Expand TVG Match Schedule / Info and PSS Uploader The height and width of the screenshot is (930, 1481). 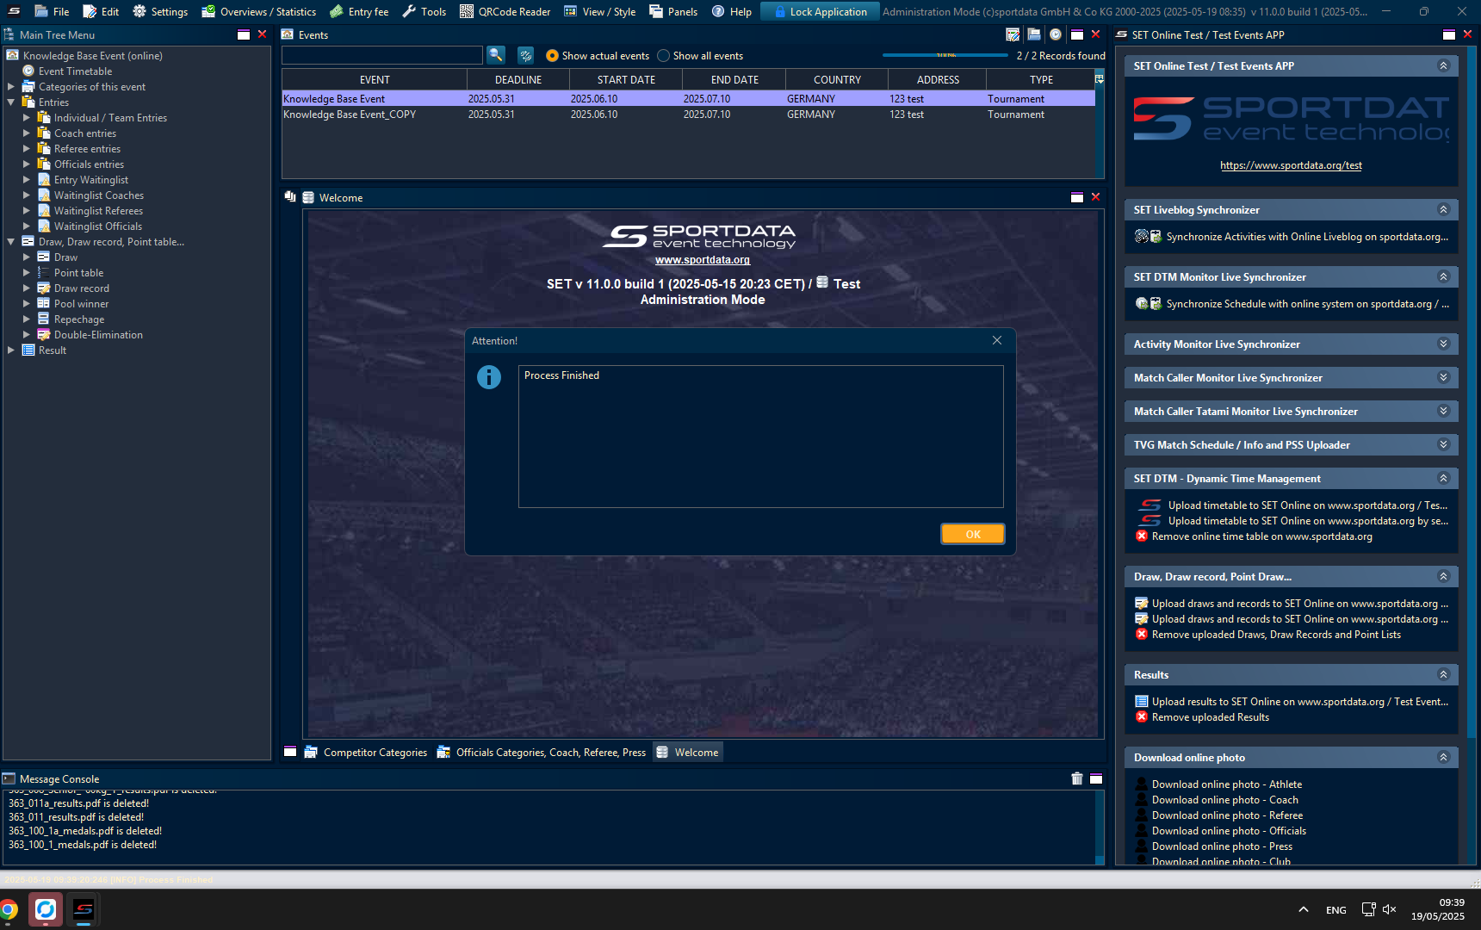click(1444, 444)
